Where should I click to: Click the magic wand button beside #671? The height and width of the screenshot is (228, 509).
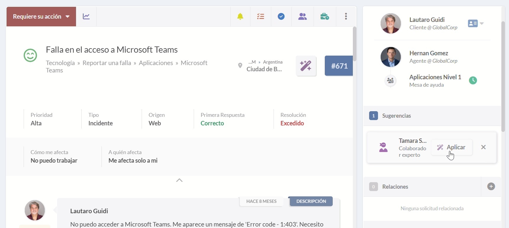[306, 66]
